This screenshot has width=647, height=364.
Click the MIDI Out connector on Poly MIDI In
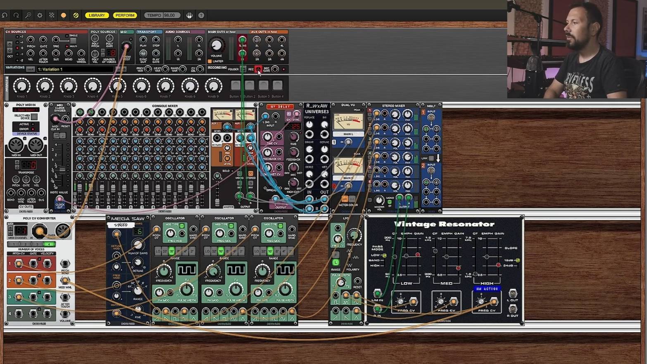point(36,145)
